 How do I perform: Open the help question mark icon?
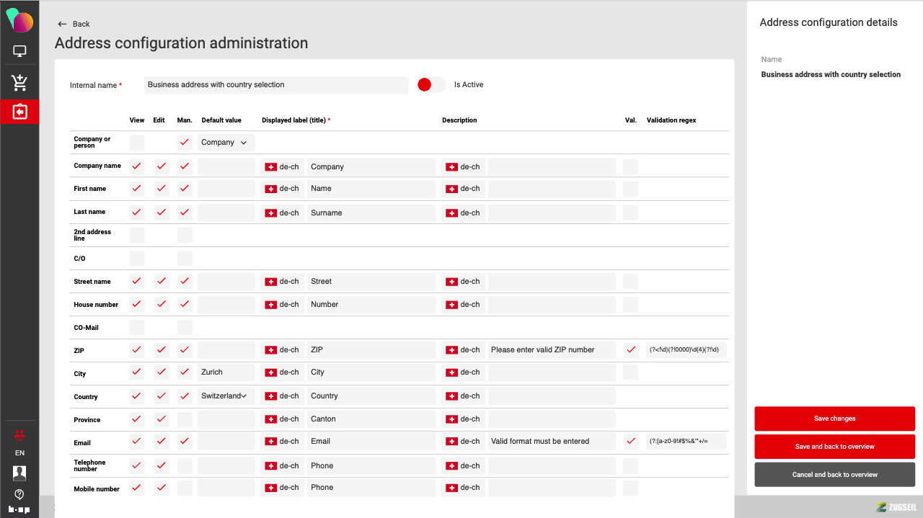[x=19, y=494]
